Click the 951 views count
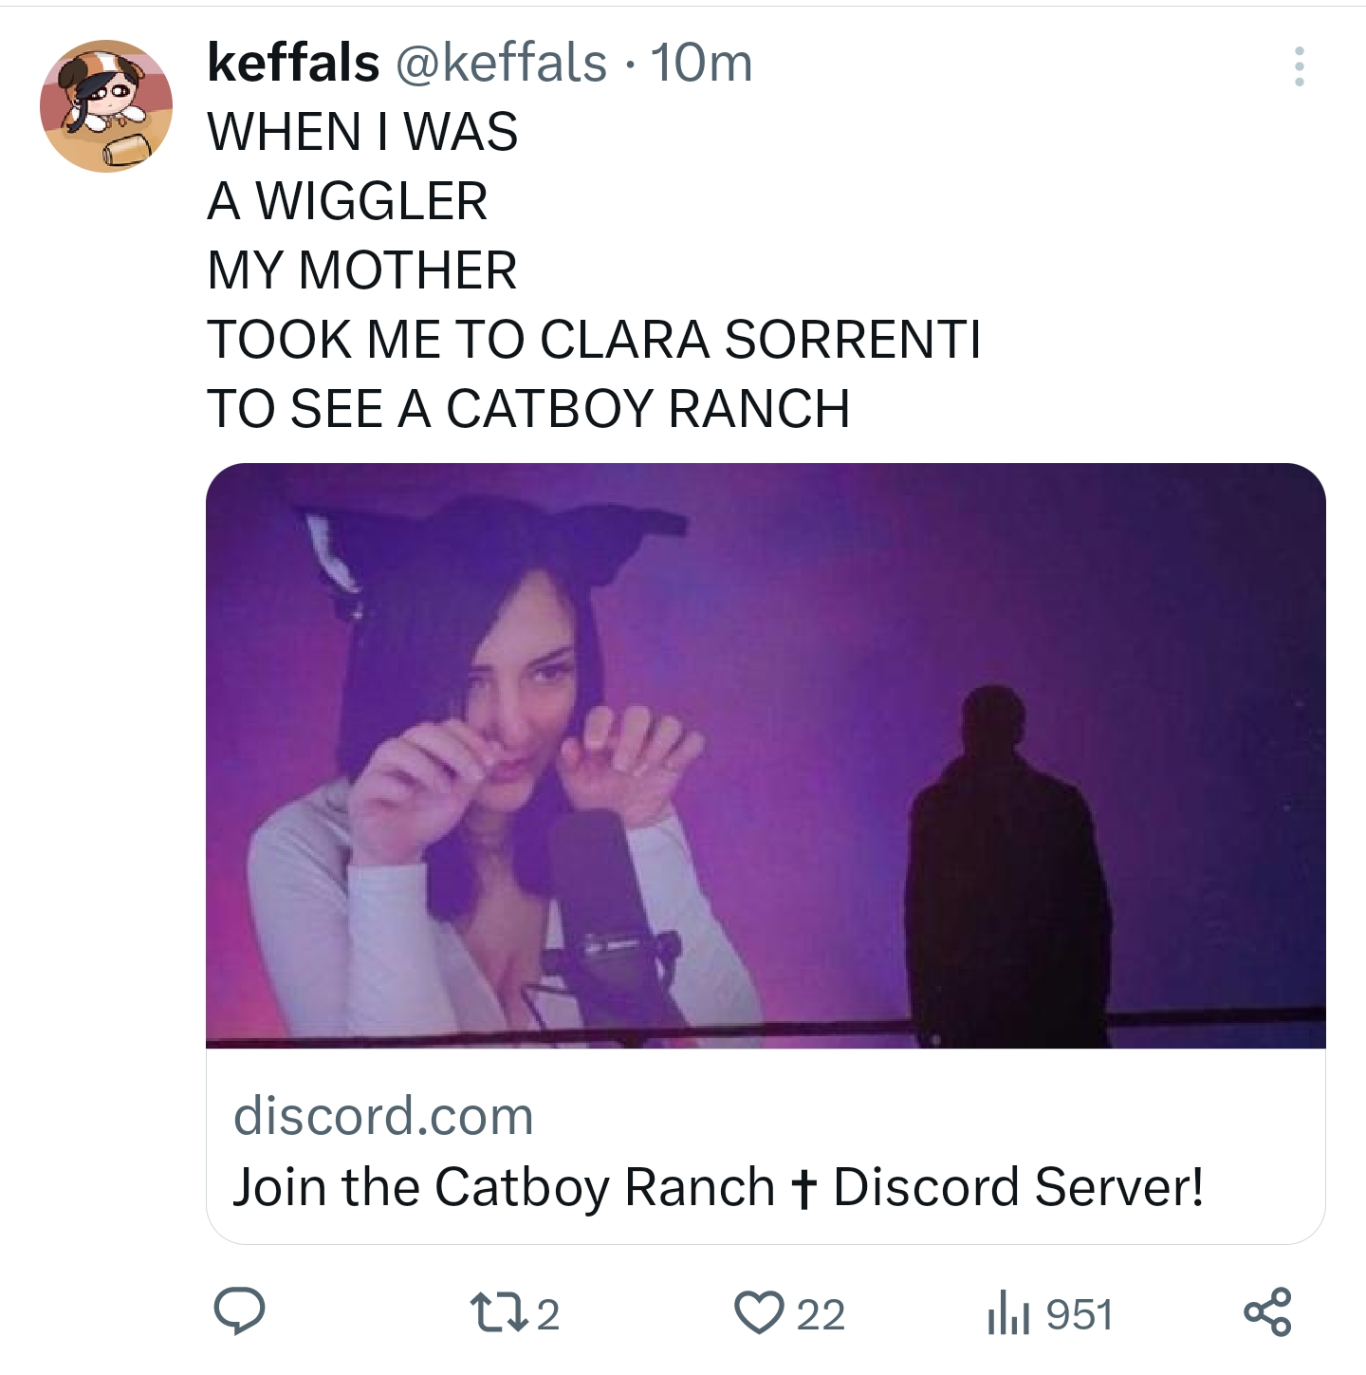This screenshot has width=1366, height=1375. click(1080, 1315)
